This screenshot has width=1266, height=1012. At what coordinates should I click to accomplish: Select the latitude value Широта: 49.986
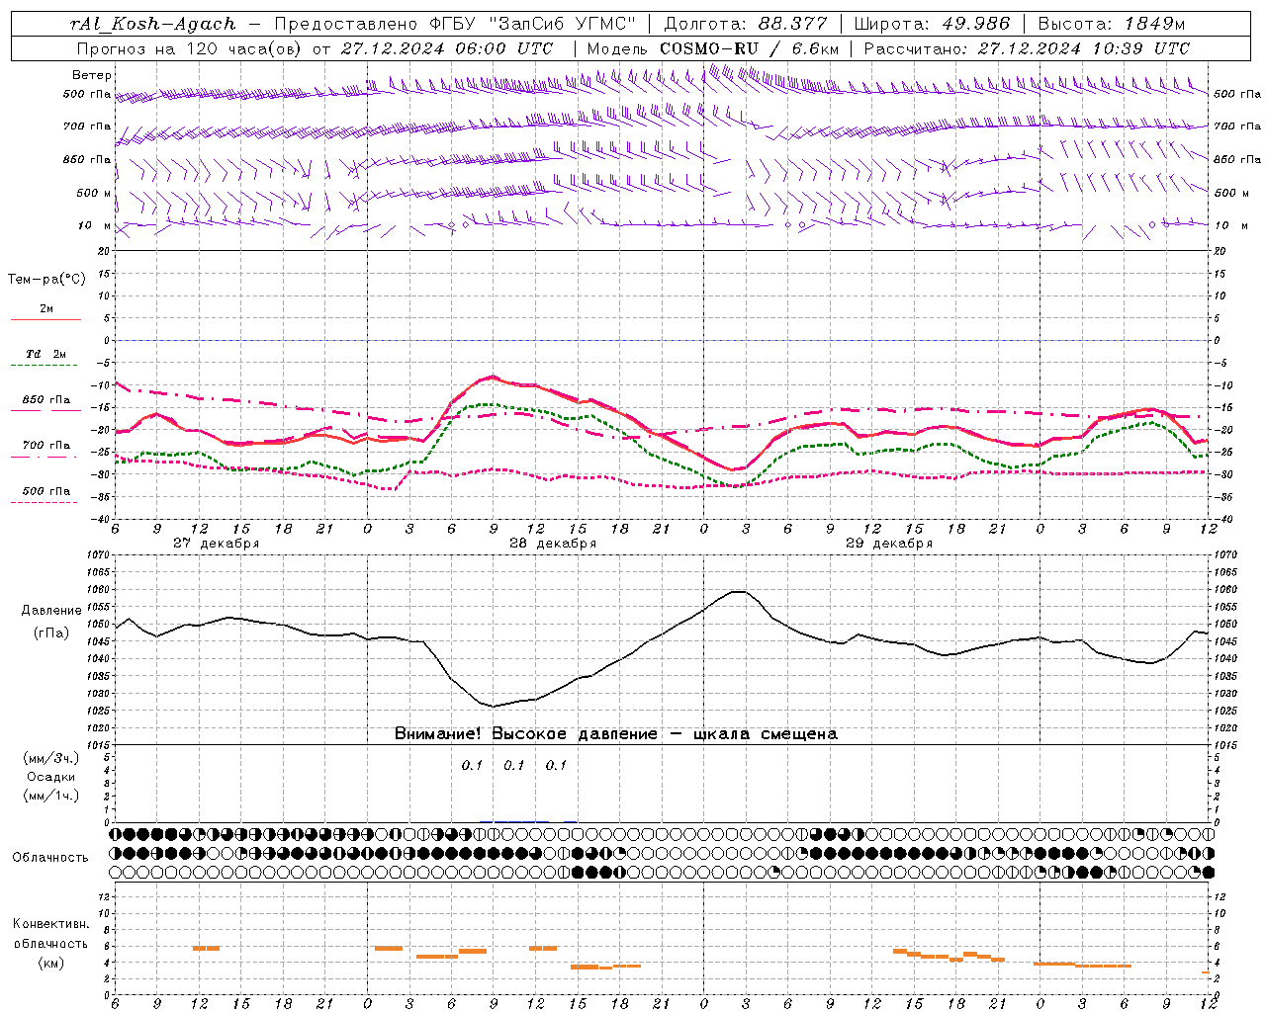(932, 24)
